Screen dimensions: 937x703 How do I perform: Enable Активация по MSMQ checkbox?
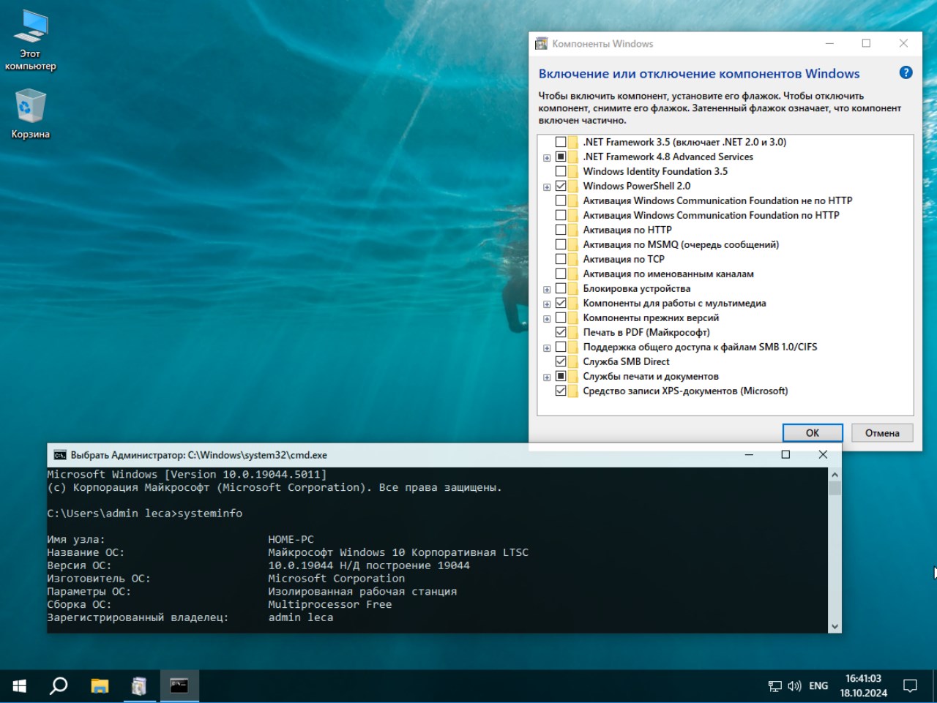561,244
